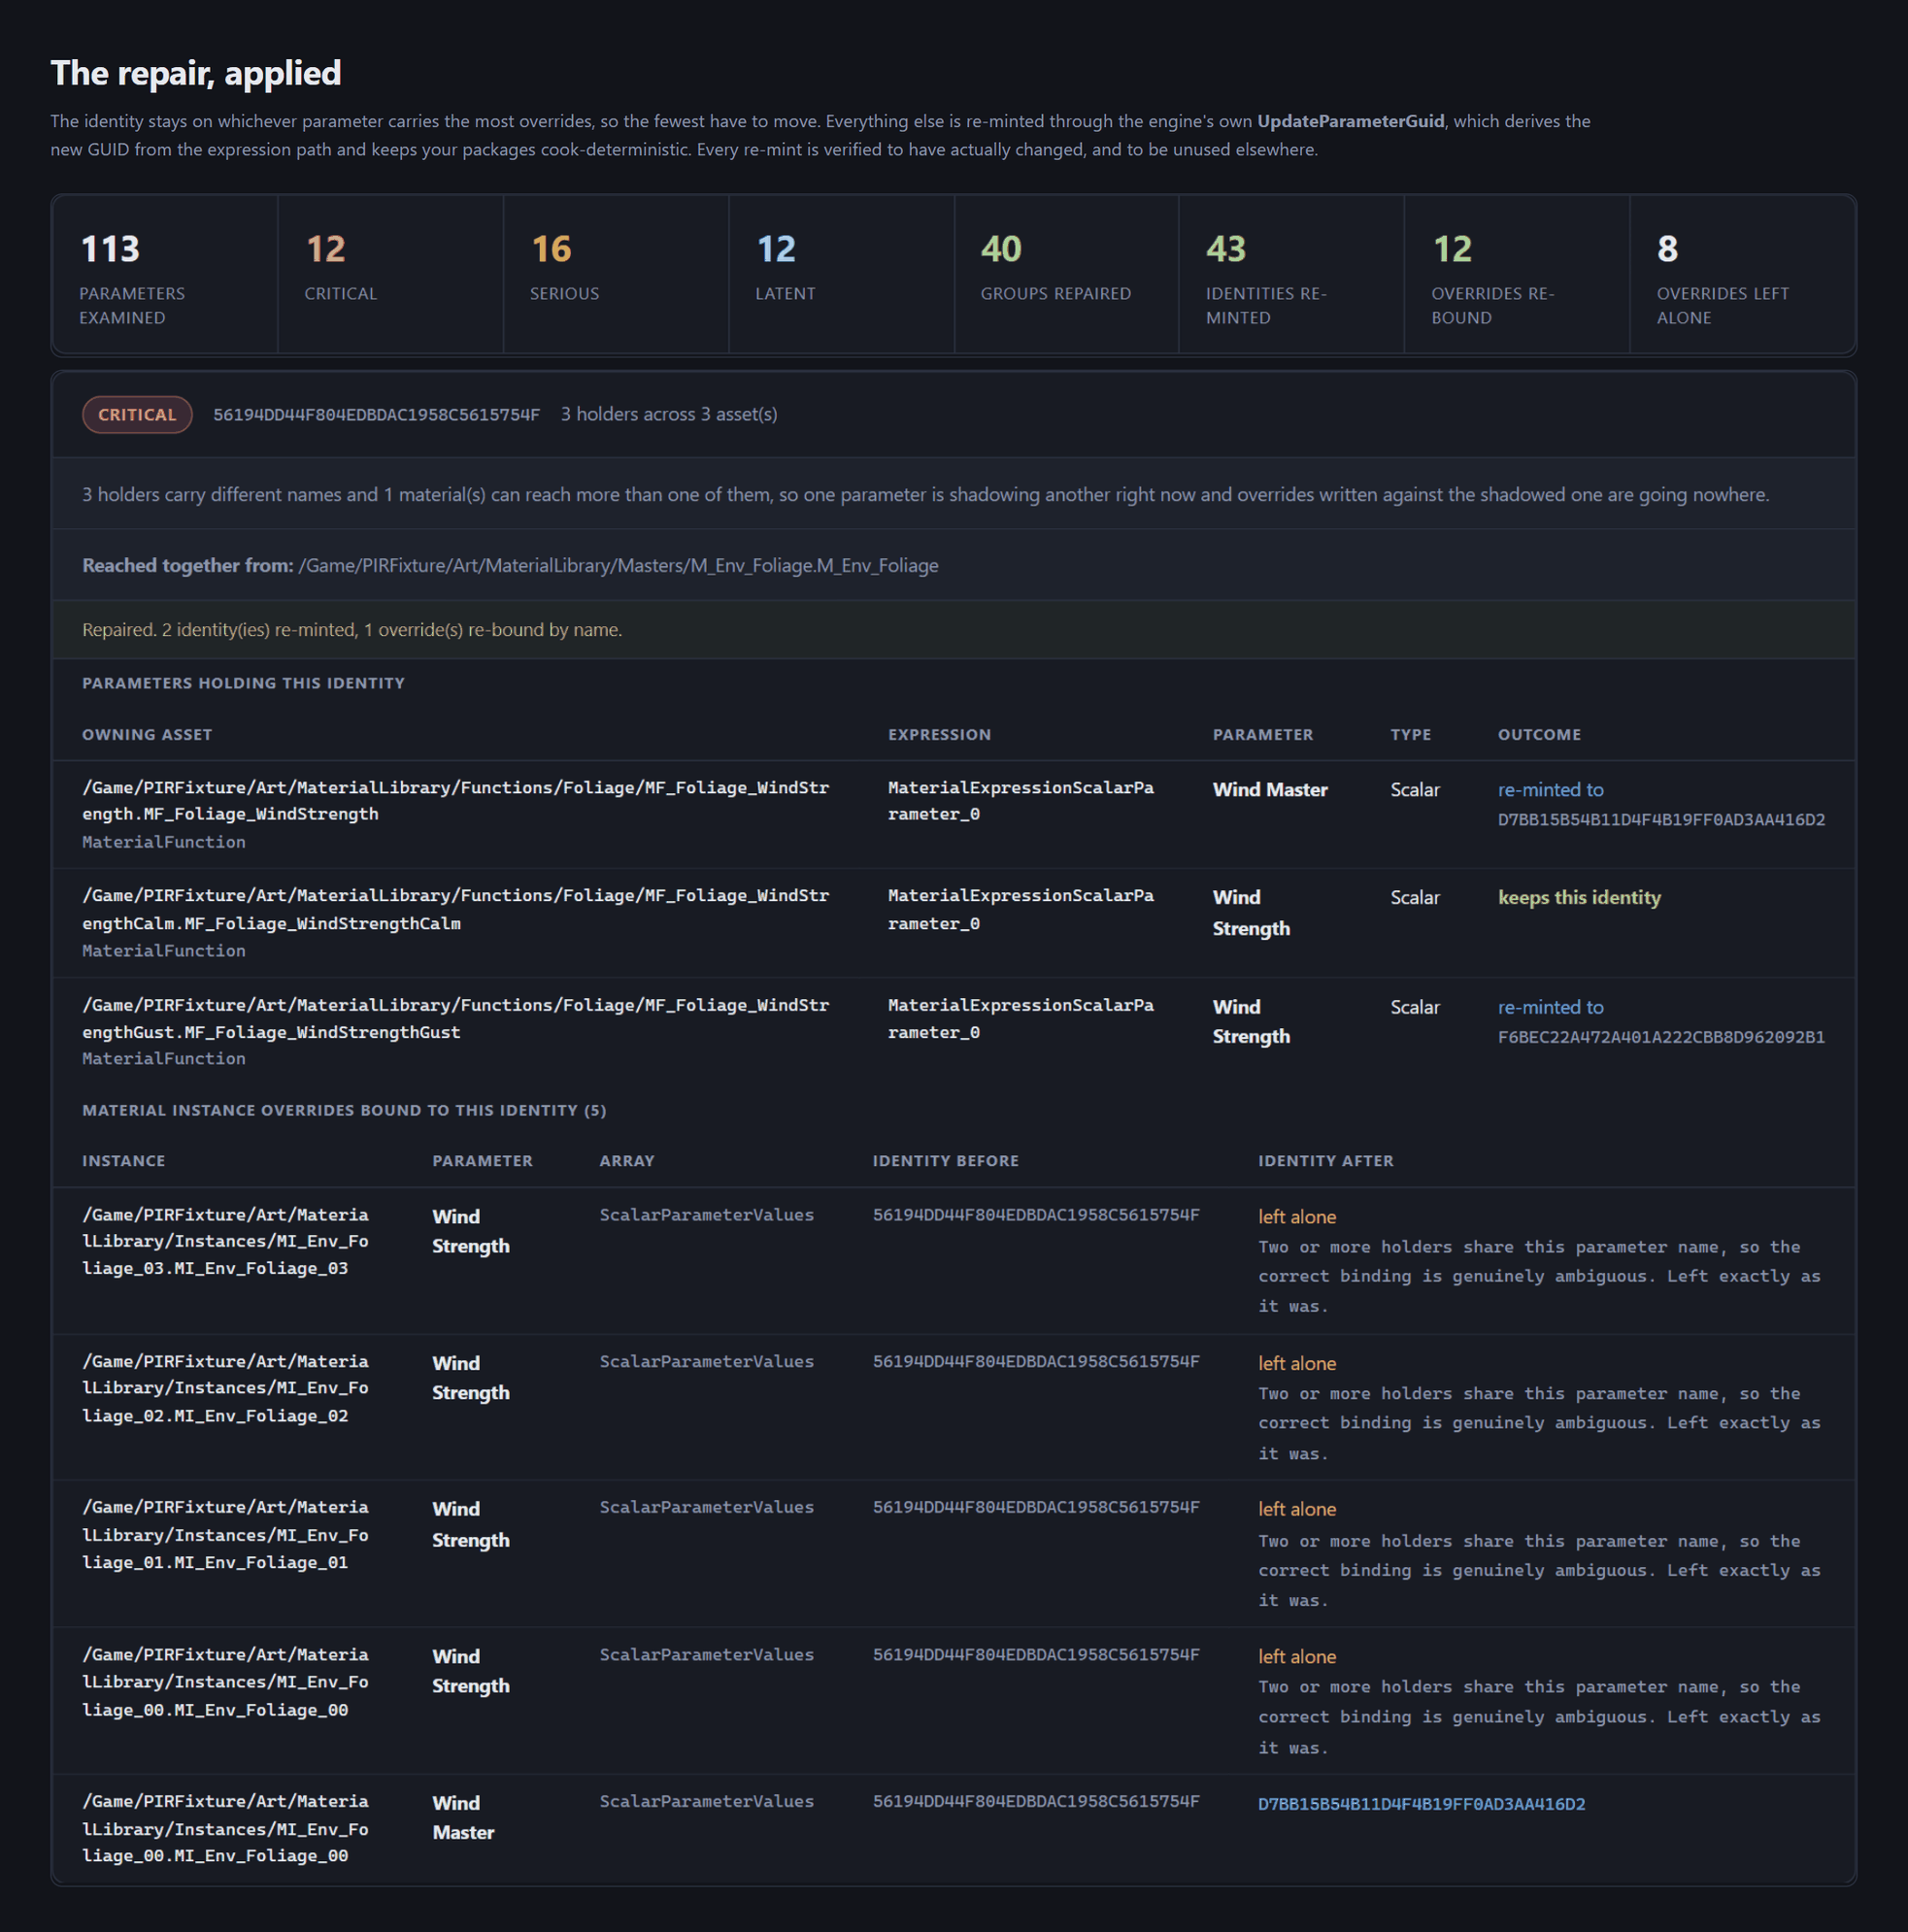
Task: Select the 40 Groups Repaired stat card
Action: pyautogui.click(x=1067, y=275)
